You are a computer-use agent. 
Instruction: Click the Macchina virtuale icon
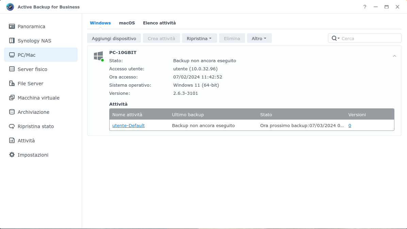pyautogui.click(x=12, y=98)
